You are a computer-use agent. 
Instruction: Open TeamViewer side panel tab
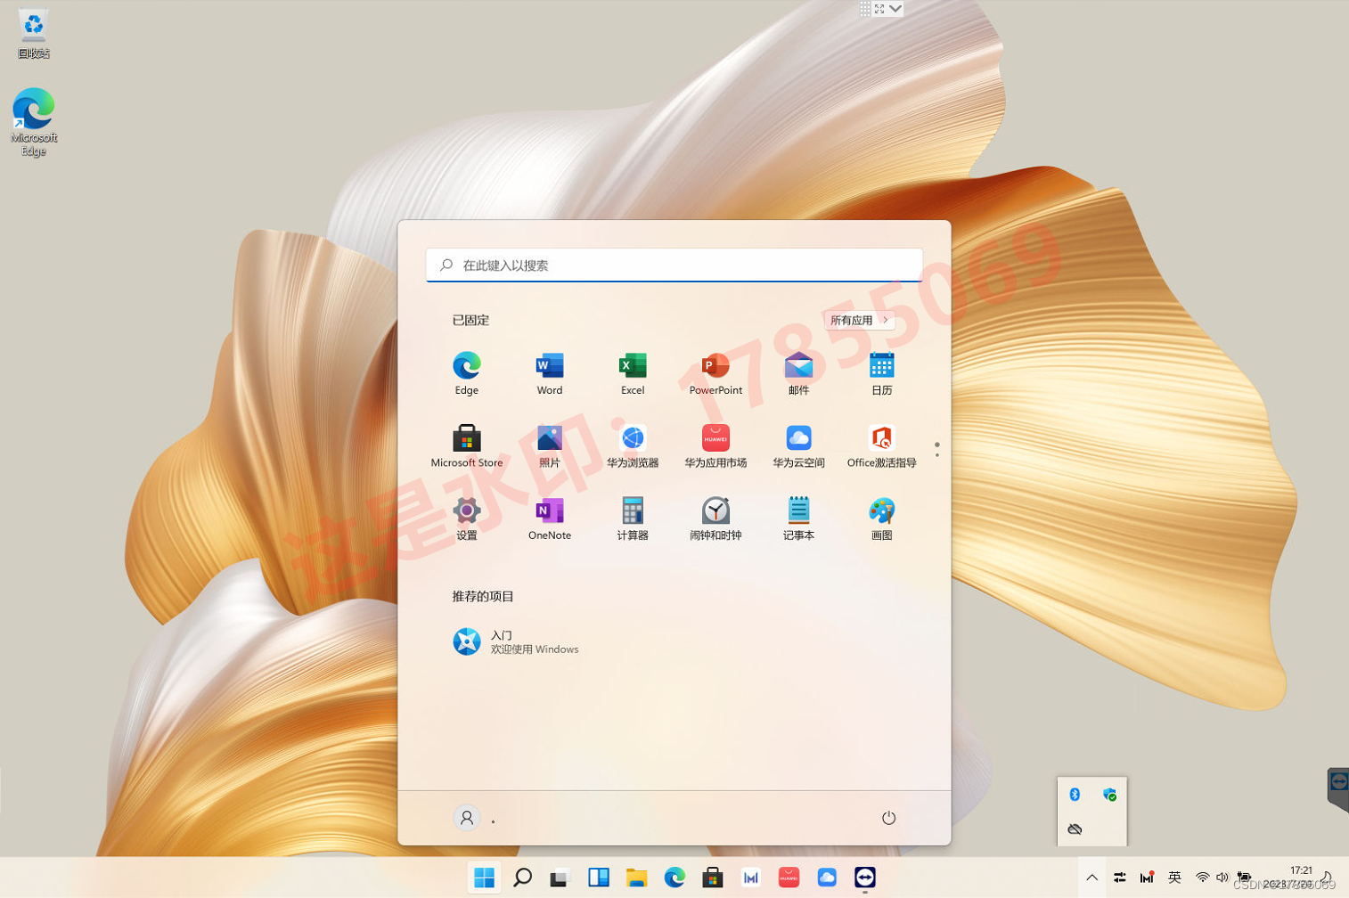pyautogui.click(x=1337, y=789)
